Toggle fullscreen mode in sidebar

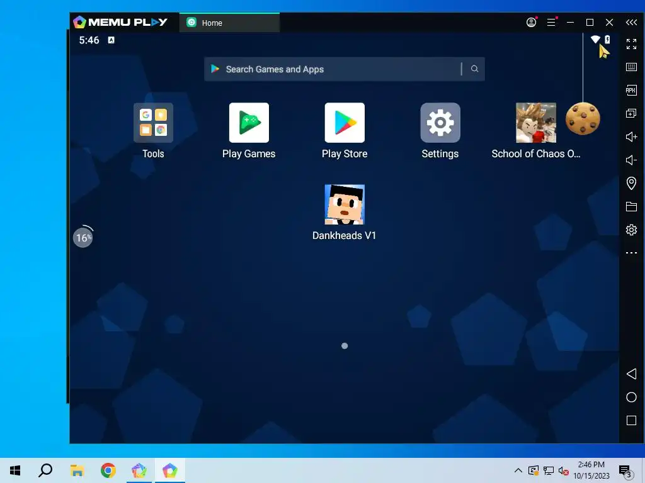coord(631,44)
